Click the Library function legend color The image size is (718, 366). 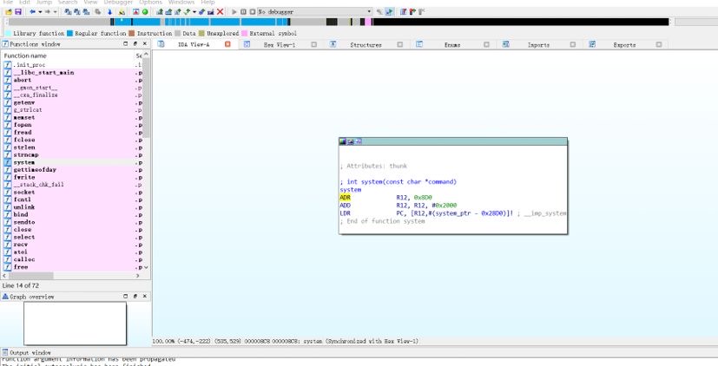[8, 34]
